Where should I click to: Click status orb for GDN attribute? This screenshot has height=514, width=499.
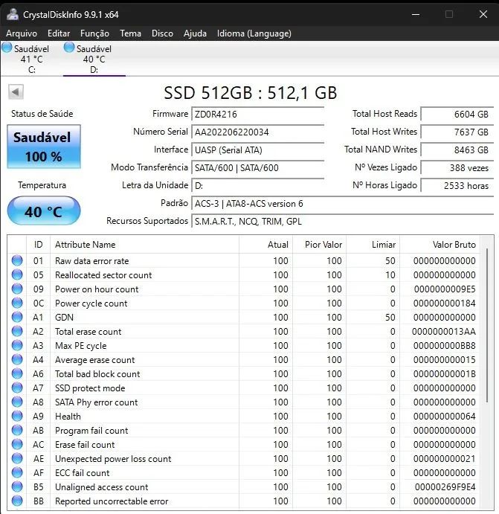tap(17, 317)
